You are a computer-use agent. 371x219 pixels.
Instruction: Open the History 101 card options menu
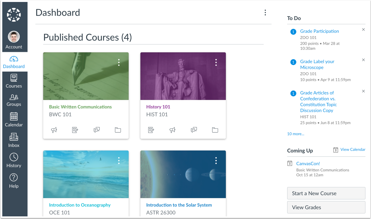[x=216, y=62]
